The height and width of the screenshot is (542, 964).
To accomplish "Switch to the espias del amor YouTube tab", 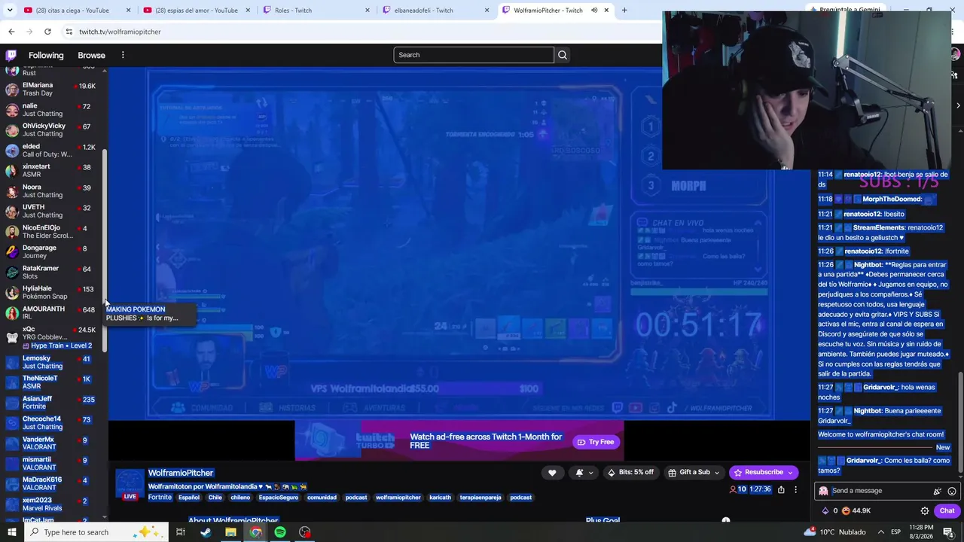I will (x=197, y=11).
